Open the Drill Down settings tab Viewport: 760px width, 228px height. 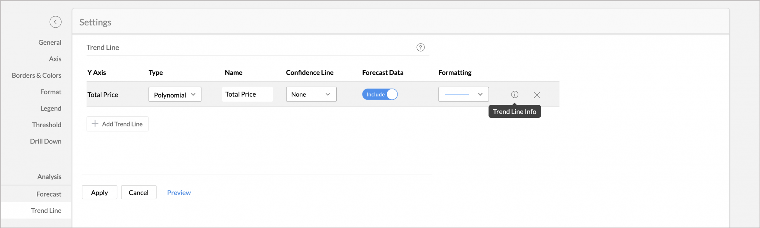(46, 141)
